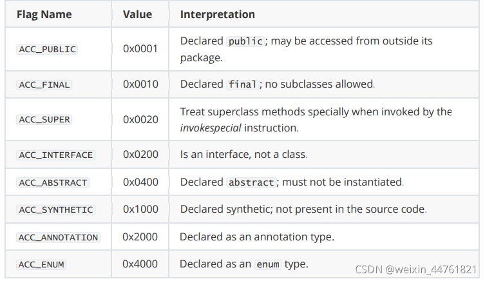Select the ACC_SYNTHETIC flag name

coord(55,209)
